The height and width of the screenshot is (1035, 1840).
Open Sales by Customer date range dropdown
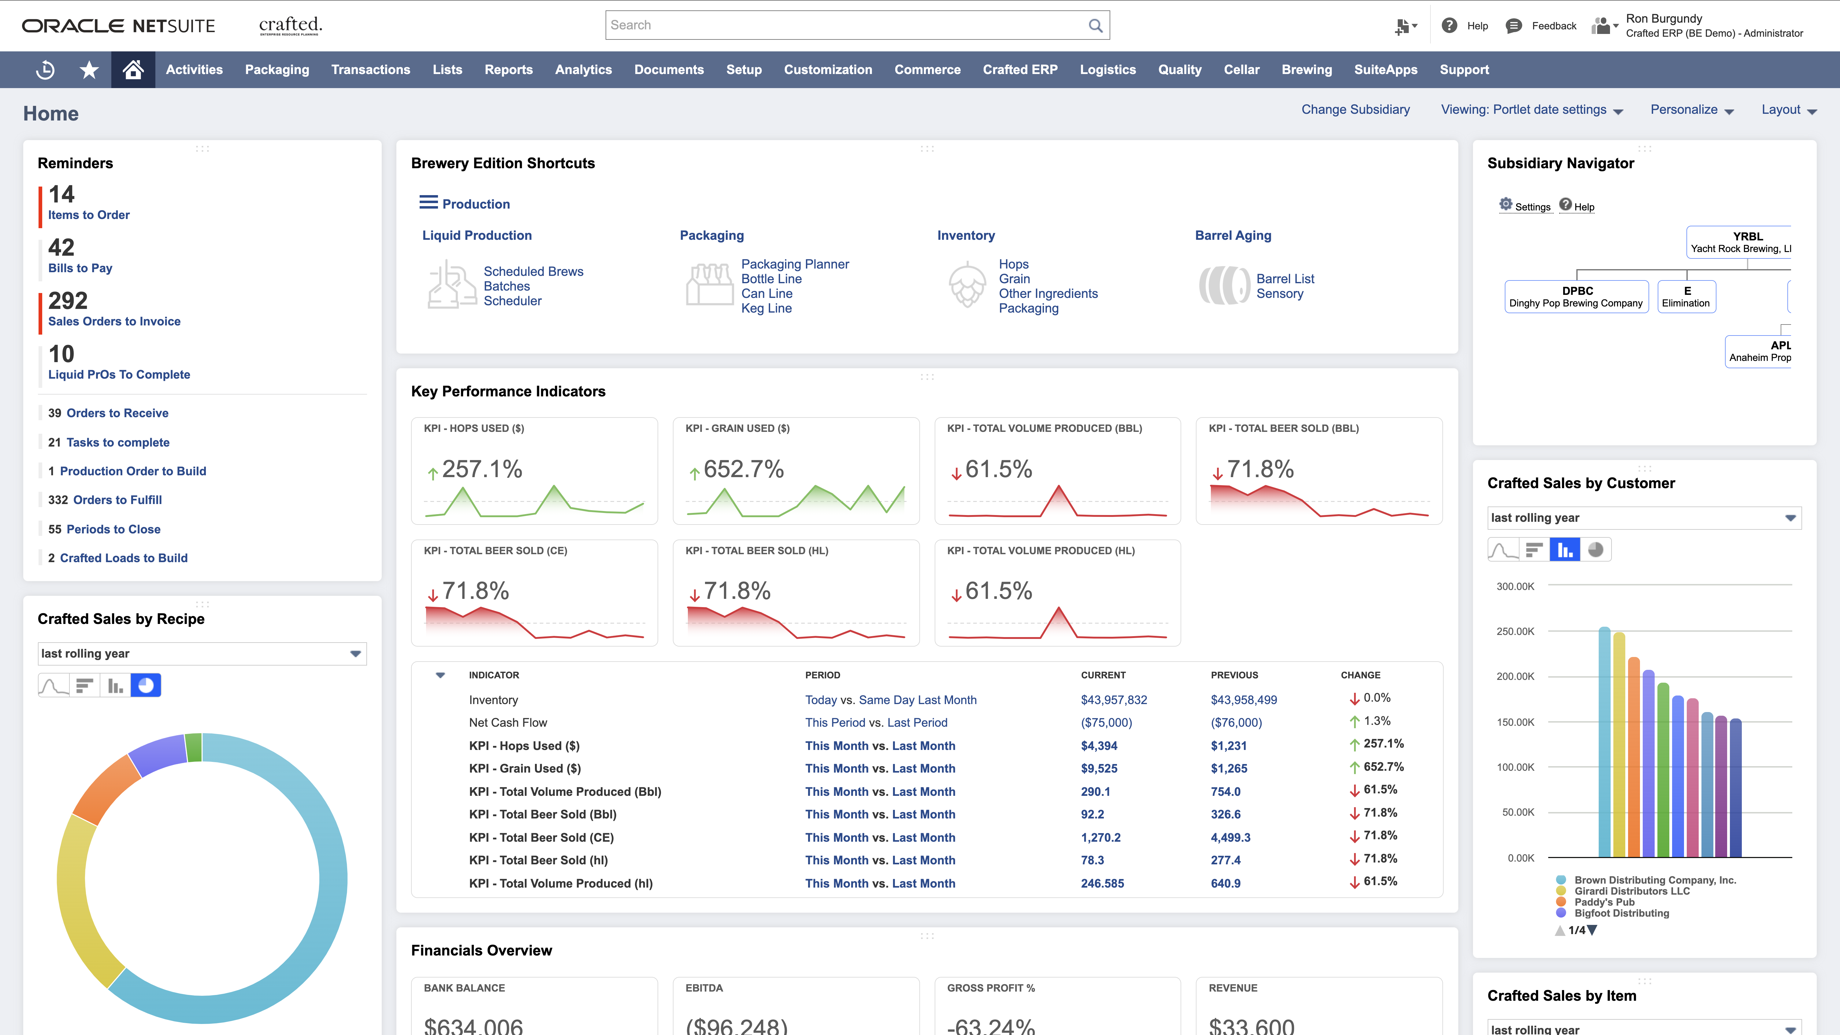[1644, 518]
